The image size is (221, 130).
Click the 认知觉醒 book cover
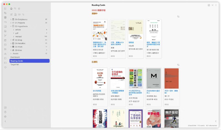point(100,118)
